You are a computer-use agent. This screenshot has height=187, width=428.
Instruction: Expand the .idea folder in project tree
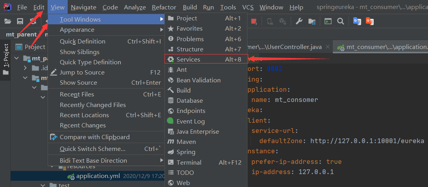click(x=26, y=68)
